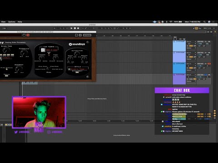Open the quantization 1 Bar dropdown
Screen dimensions: 218x163
5,28
